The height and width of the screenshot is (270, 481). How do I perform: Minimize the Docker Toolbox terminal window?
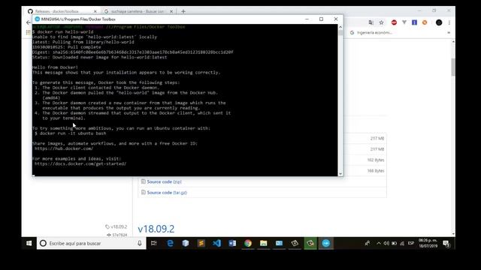307,19
